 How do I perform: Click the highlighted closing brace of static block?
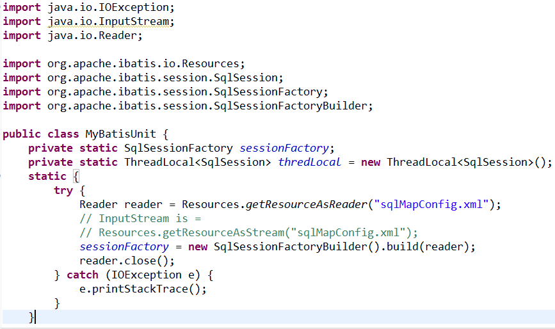tap(31, 317)
